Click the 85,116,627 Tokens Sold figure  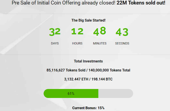(x=66, y=70)
